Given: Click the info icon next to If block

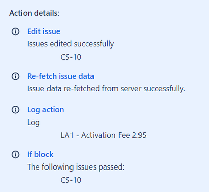Looking at the screenshot, I should pyautogui.click(x=15, y=154).
